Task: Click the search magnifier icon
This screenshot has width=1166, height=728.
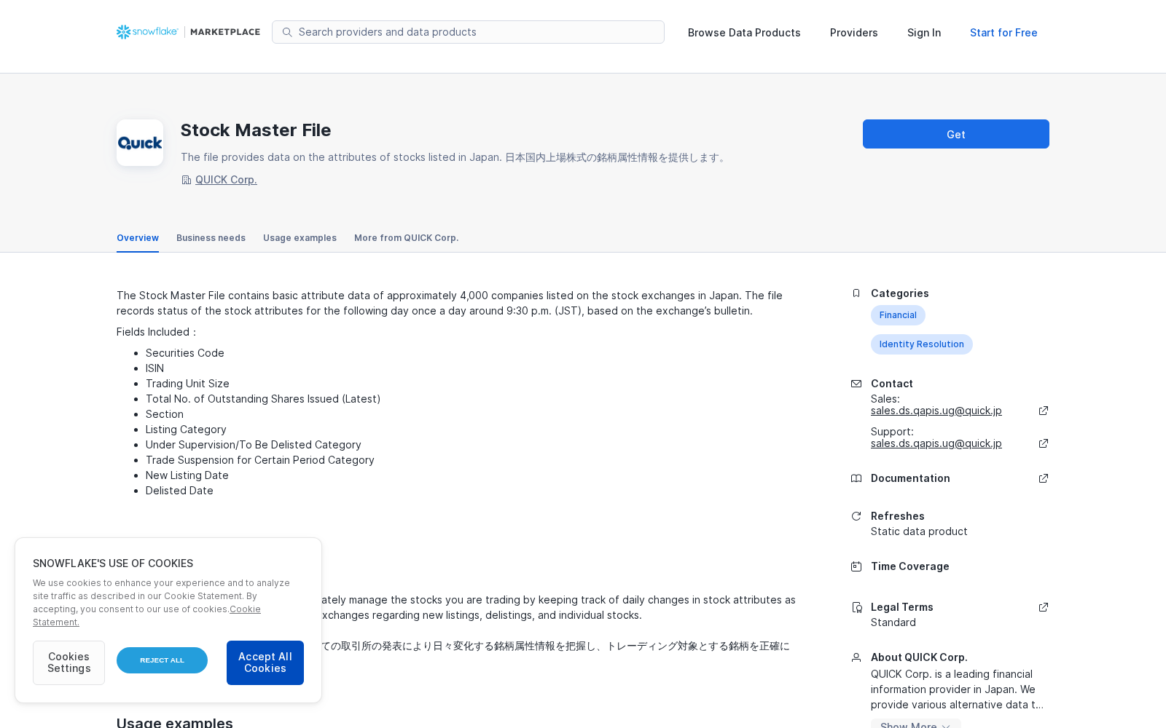Action: click(x=287, y=32)
